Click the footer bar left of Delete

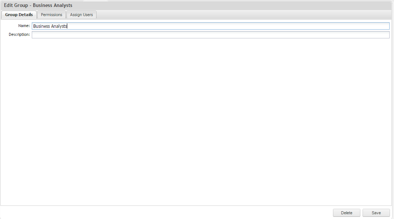click(164, 212)
